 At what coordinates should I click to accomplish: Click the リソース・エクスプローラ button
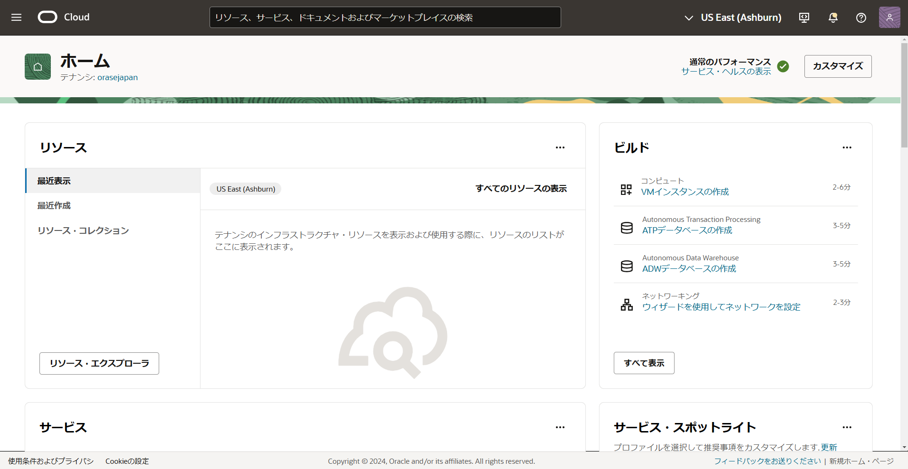[99, 363]
